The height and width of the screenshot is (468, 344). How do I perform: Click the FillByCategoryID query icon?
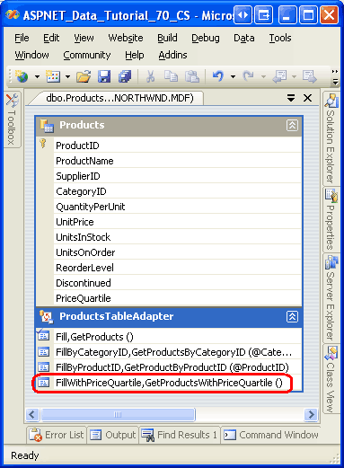pos(44,352)
